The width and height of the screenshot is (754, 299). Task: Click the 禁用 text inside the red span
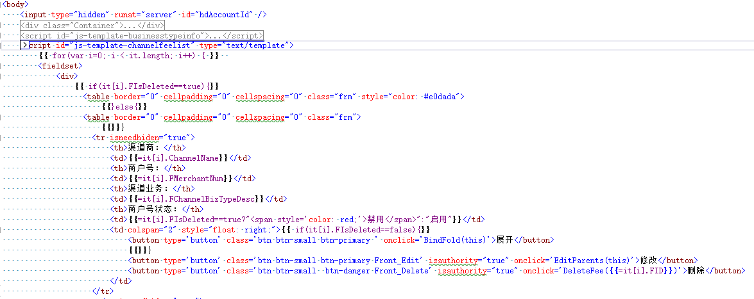[377, 220]
